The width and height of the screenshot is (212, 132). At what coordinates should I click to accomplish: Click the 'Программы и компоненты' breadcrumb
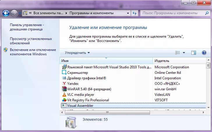(91, 13)
